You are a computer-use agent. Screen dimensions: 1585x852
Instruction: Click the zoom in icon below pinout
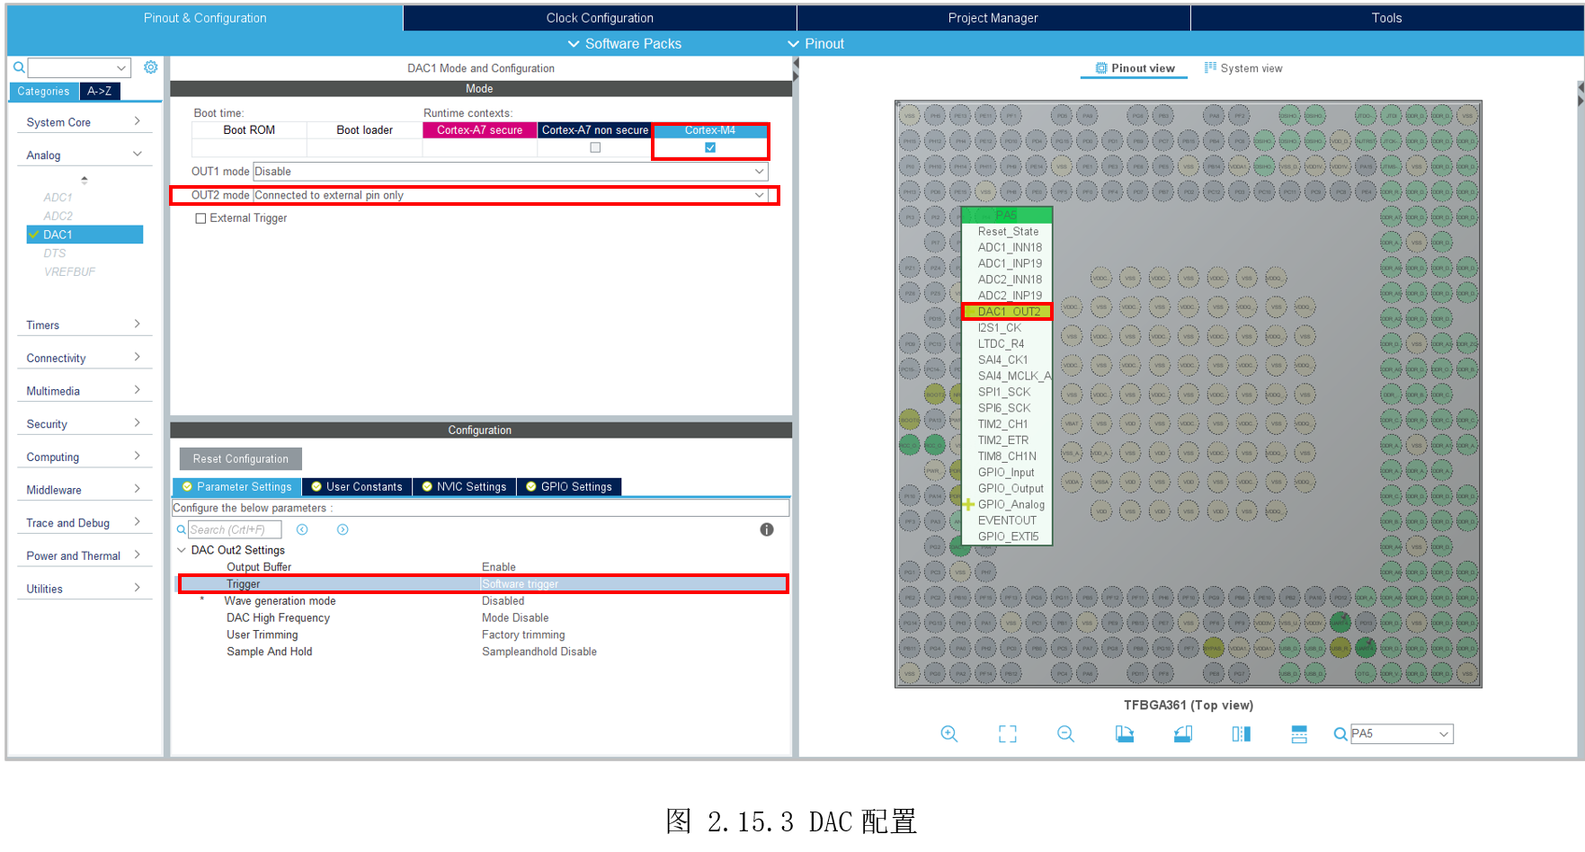tap(948, 734)
